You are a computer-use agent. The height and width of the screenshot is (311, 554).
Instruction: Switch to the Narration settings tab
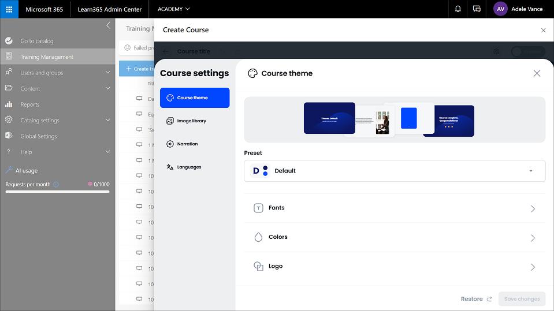tap(195, 144)
